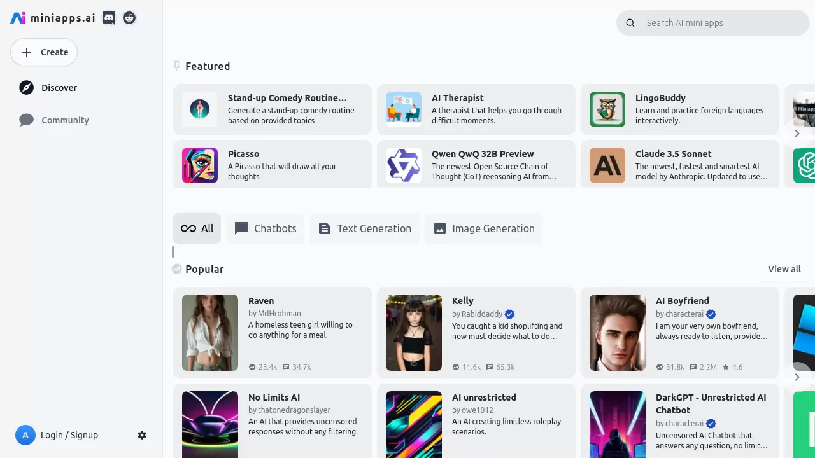Show next Popular apps with arrow
The height and width of the screenshot is (458, 815).
click(797, 377)
